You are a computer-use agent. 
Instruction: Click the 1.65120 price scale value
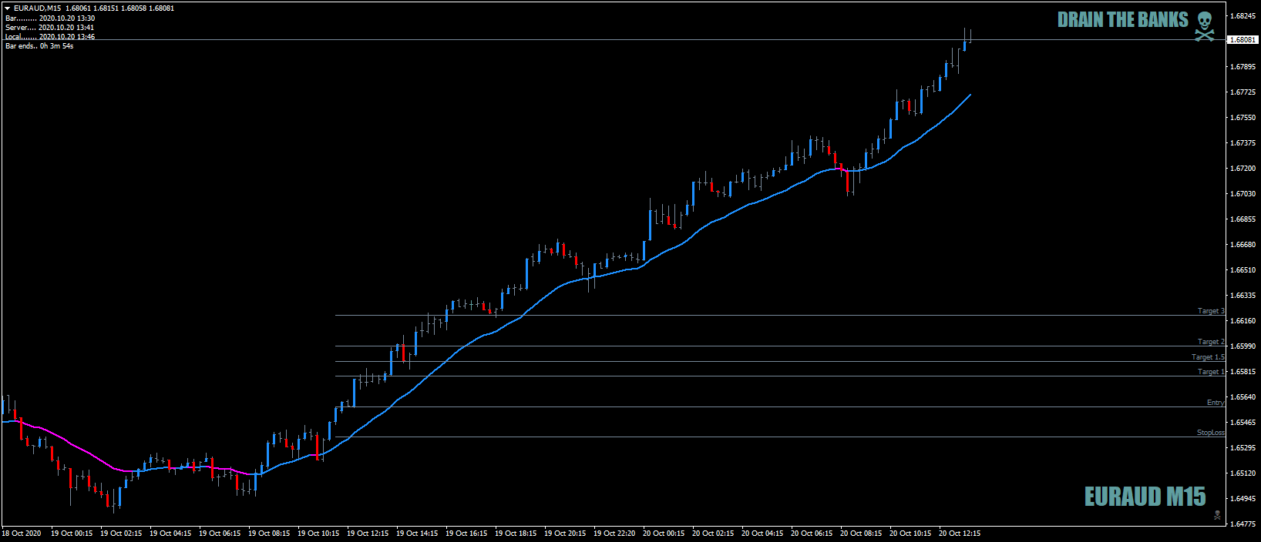[1243, 473]
